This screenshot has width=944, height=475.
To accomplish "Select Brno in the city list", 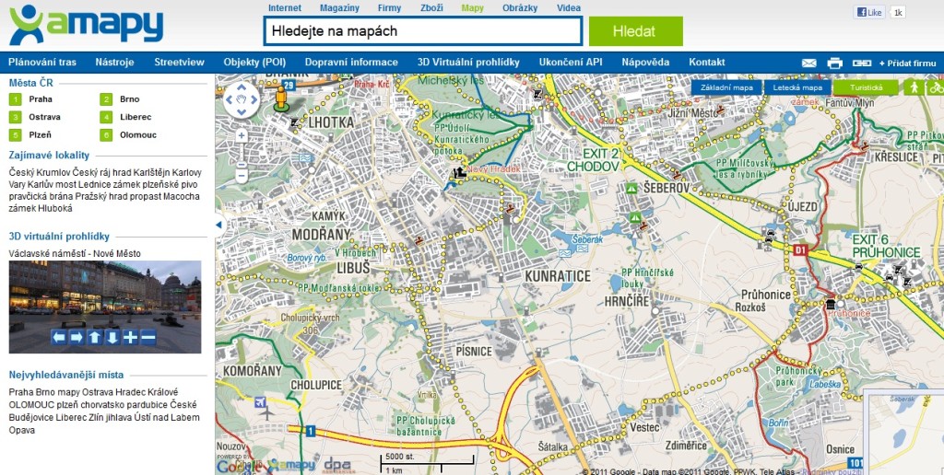I will coord(129,99).
